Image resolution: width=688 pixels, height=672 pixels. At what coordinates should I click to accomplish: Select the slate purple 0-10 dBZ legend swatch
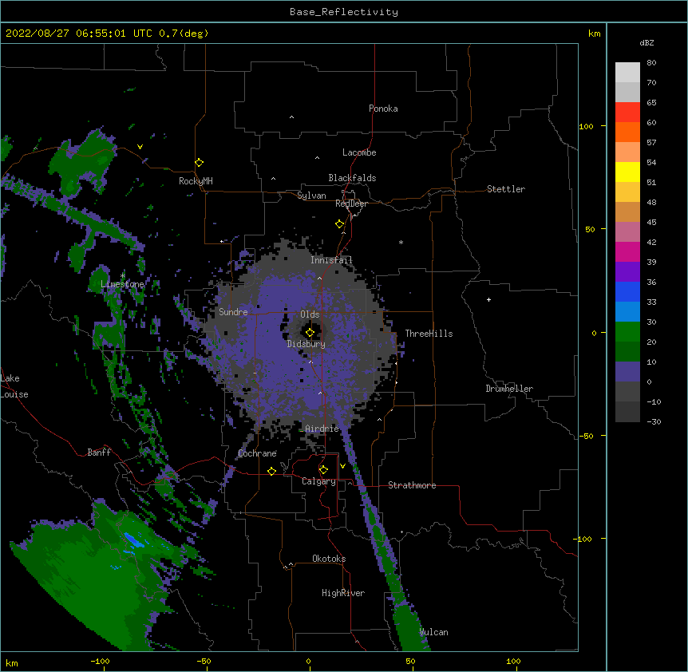pos(627,372)
